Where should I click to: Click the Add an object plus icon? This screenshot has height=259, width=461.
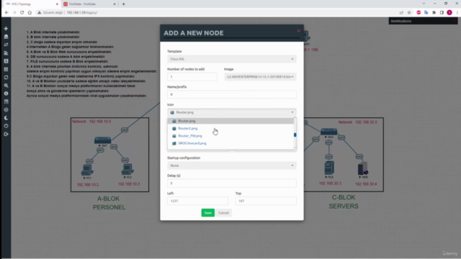(6, 29)
